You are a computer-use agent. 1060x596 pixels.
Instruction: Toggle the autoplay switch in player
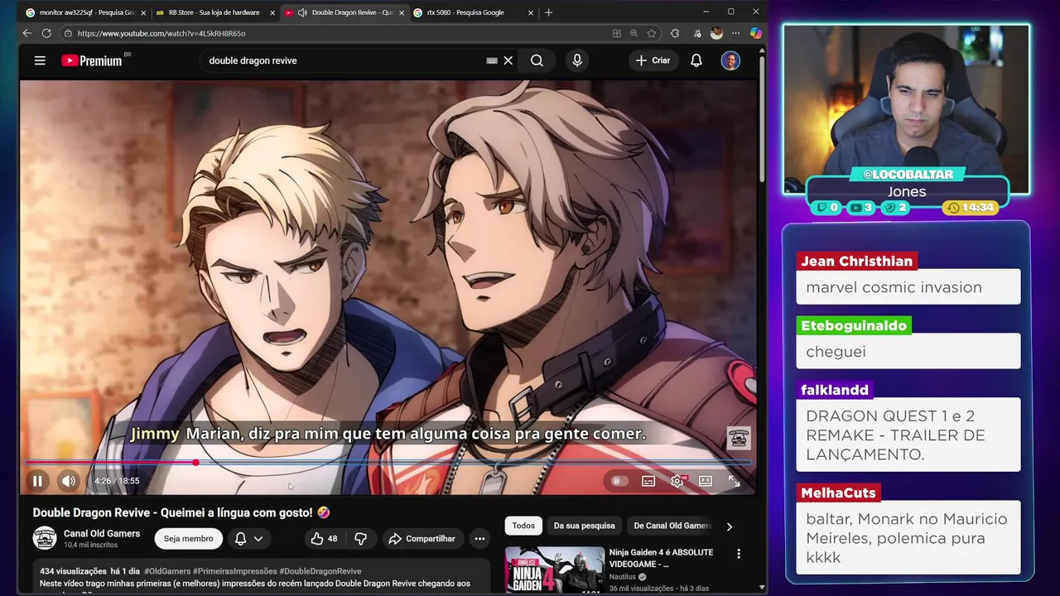coord(619,481)
